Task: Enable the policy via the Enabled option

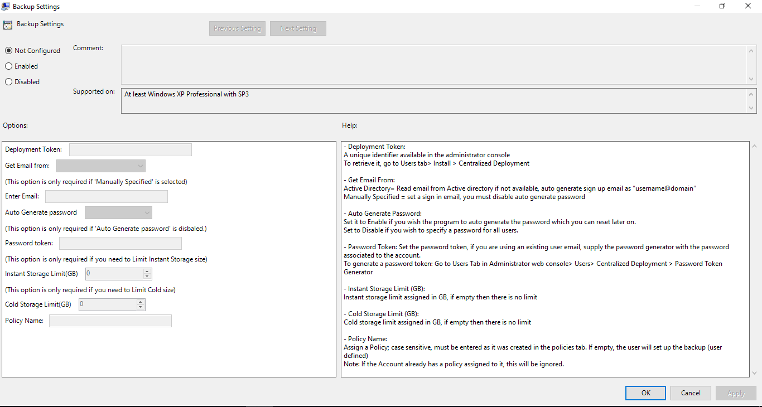Action: click(x=8, y=66)
